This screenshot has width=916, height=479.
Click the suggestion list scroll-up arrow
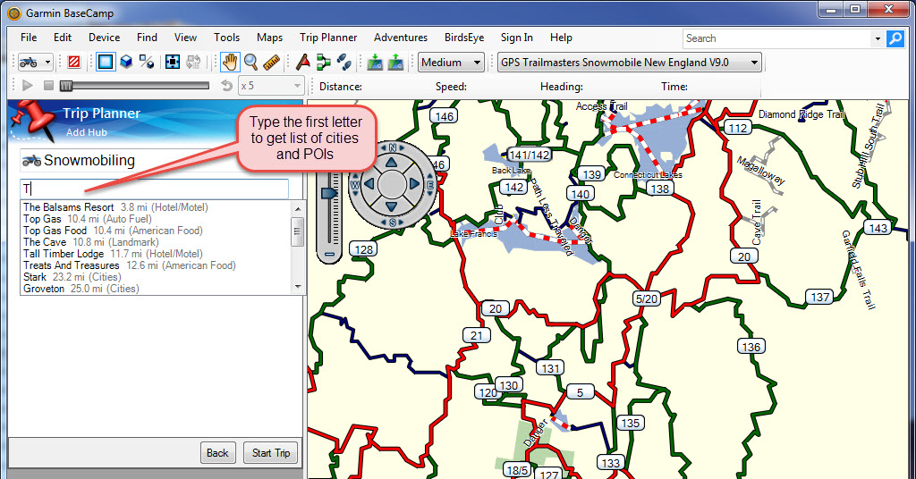pyautogui.click(x=298, y=208)
